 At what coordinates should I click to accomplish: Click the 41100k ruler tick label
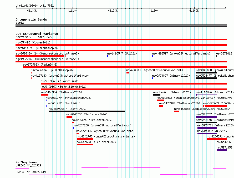point(32,11)
